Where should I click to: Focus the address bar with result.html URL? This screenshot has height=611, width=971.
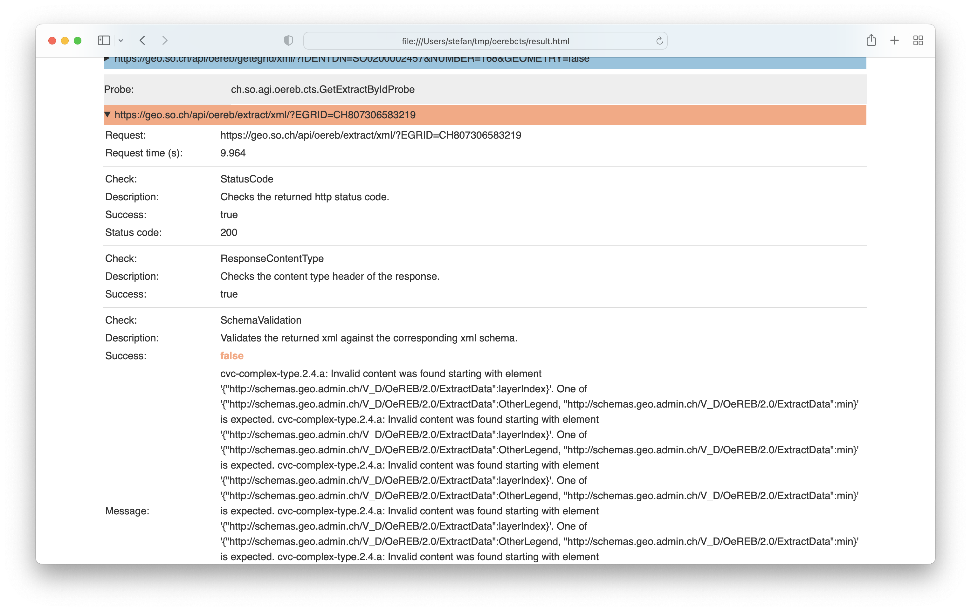485,41
